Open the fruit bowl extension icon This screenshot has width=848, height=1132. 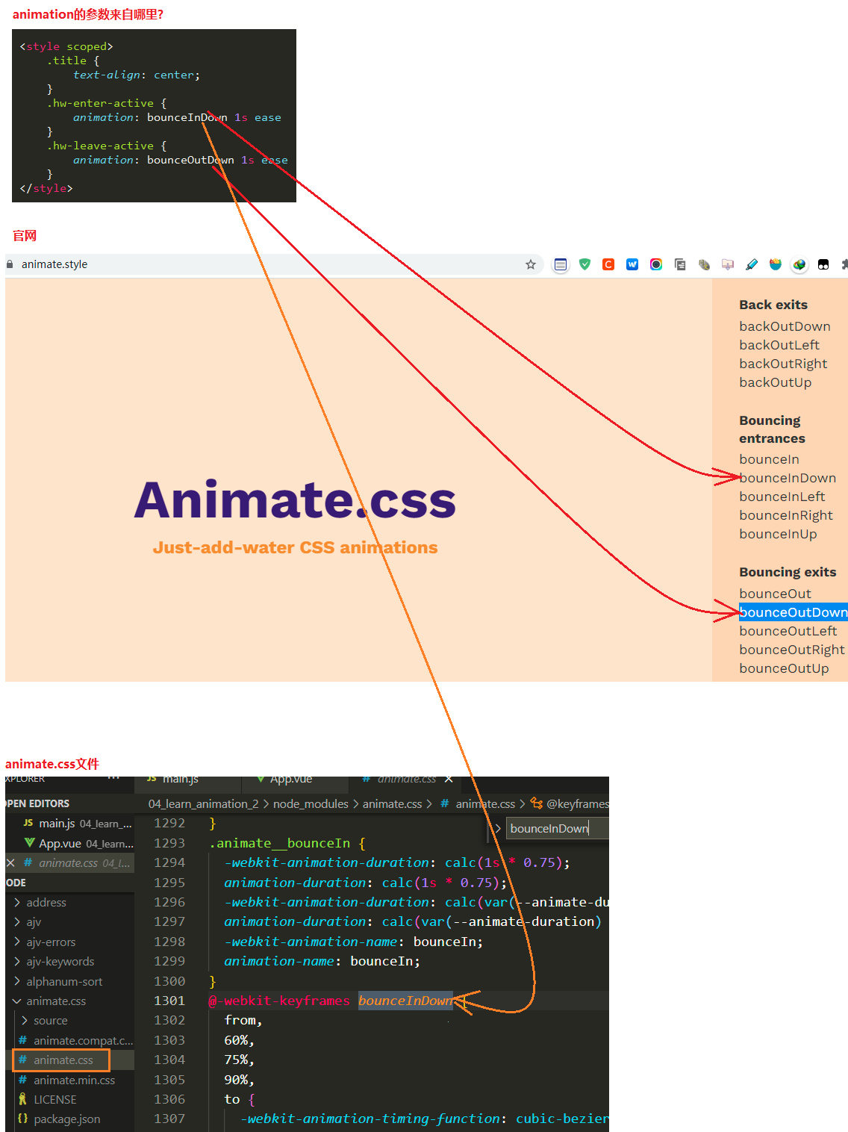[776, 264]
